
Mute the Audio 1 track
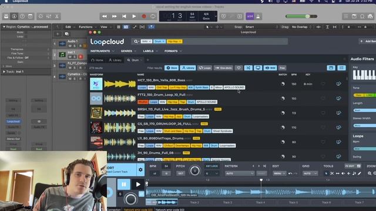[70, 46]
